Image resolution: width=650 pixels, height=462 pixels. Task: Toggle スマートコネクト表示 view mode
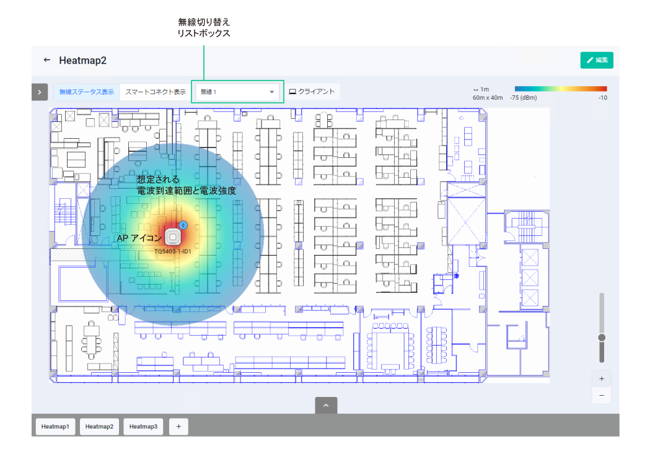156,92
